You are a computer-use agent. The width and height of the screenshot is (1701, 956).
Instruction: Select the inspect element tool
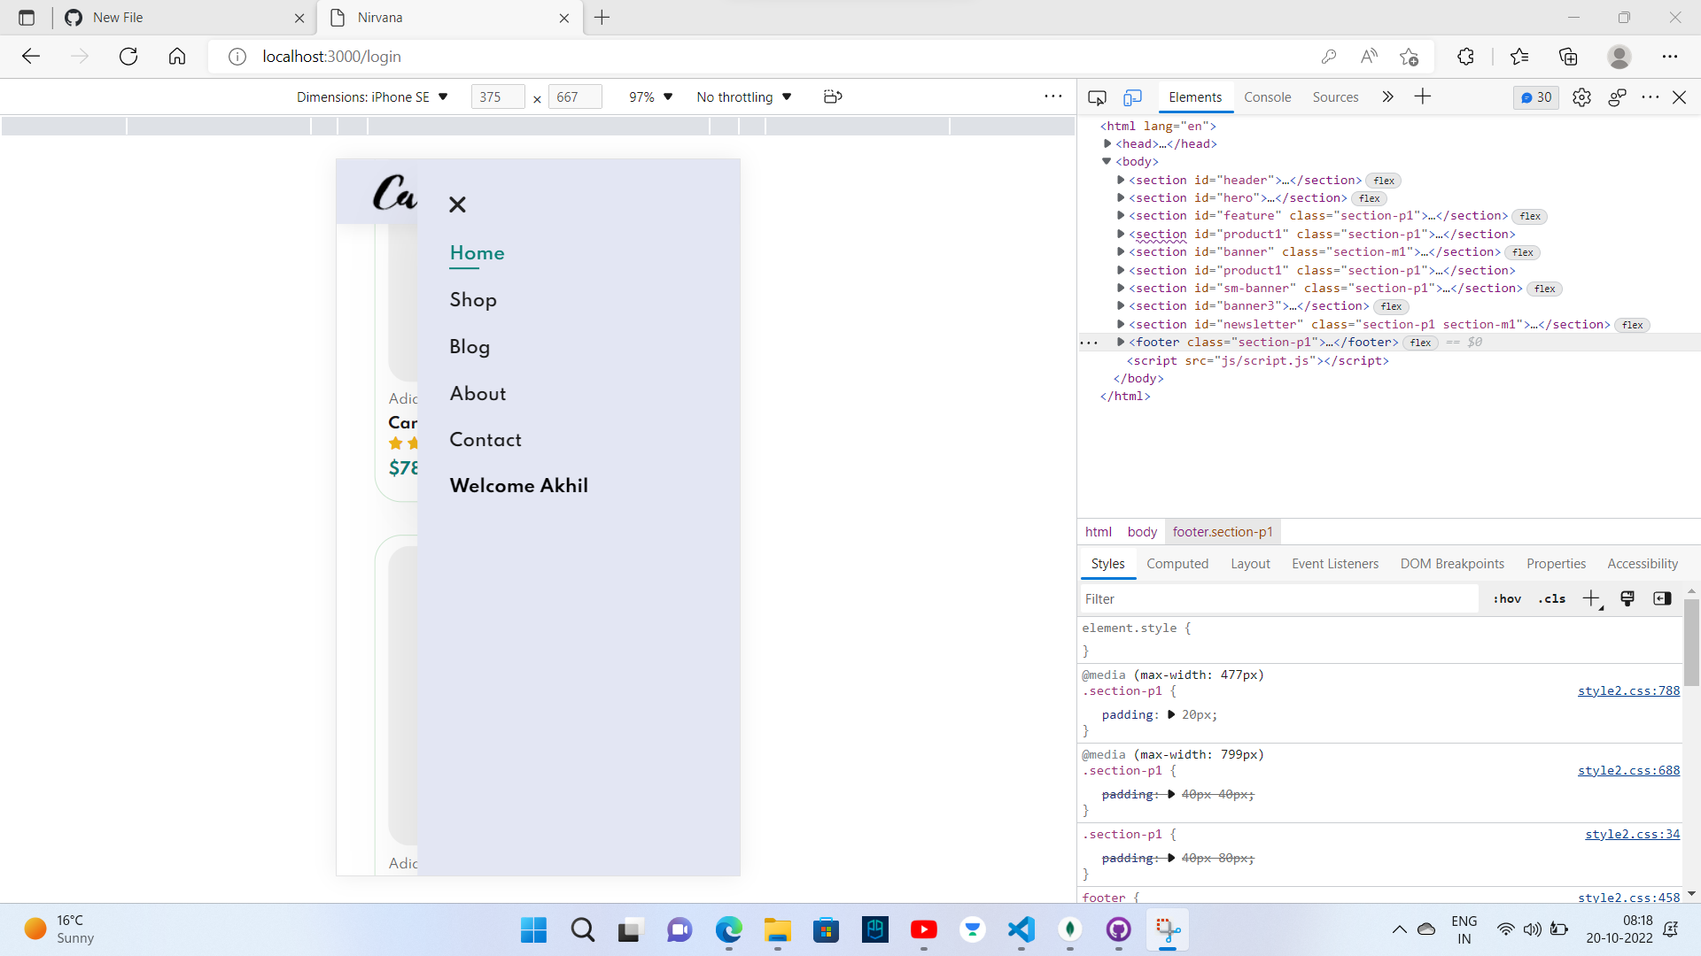(x=1098, y=97)
